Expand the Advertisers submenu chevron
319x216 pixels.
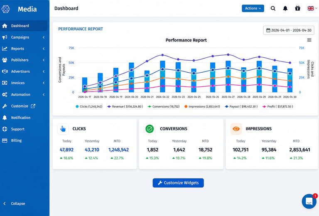pos(44,71)
